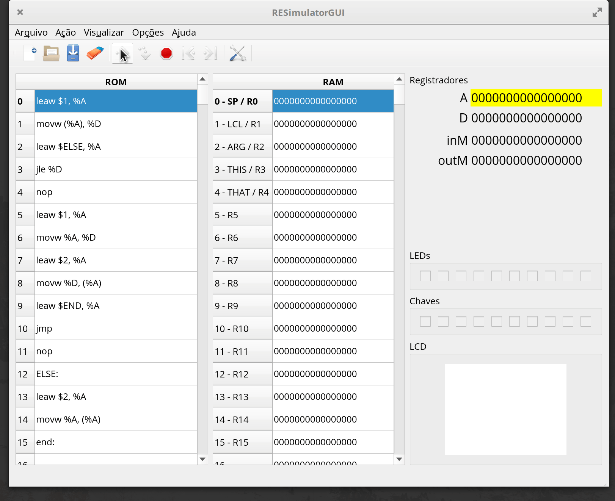Select ROM instruction 'jle %D'
Image resolution: width=615 pixels, height=501 pixels.
116,169
